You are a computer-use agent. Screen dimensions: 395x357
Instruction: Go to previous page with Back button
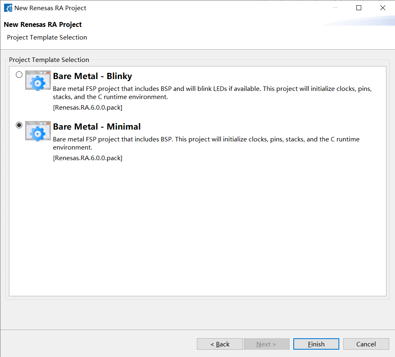220,344
